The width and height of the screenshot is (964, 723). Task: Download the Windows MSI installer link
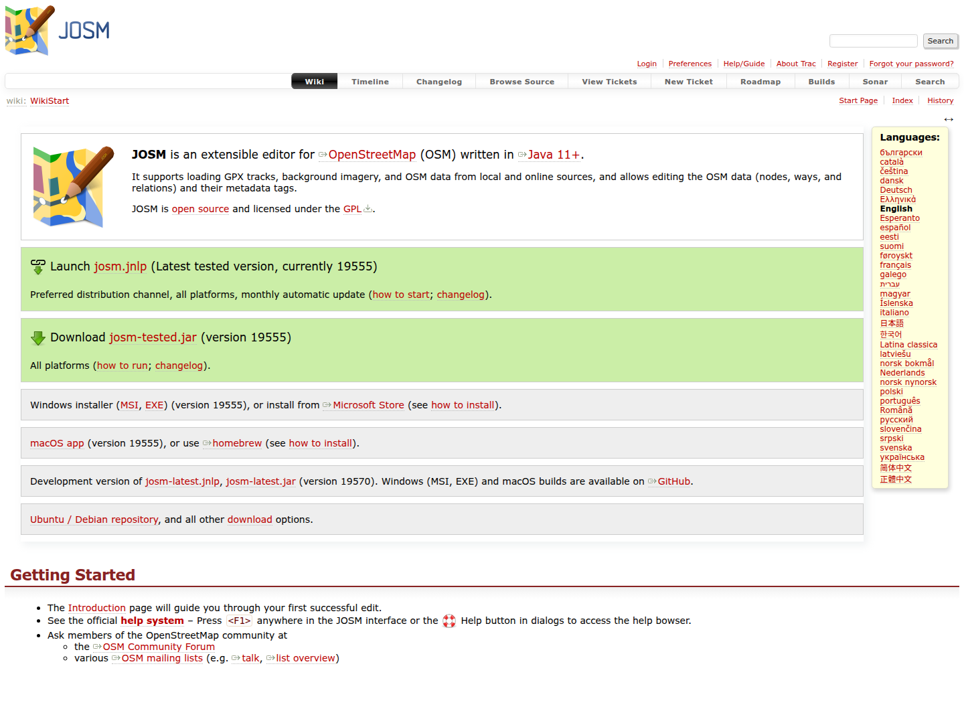click(129, 405)
